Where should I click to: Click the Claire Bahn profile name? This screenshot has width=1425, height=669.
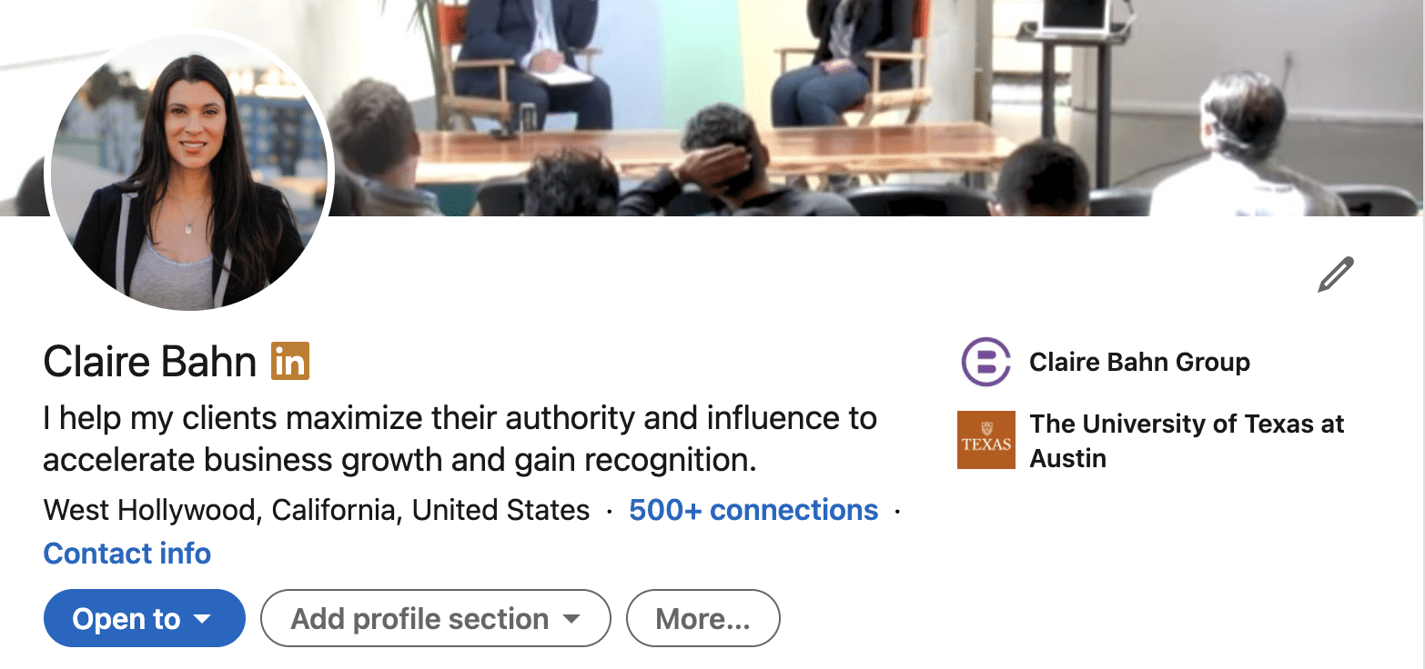tap(150, 362)
